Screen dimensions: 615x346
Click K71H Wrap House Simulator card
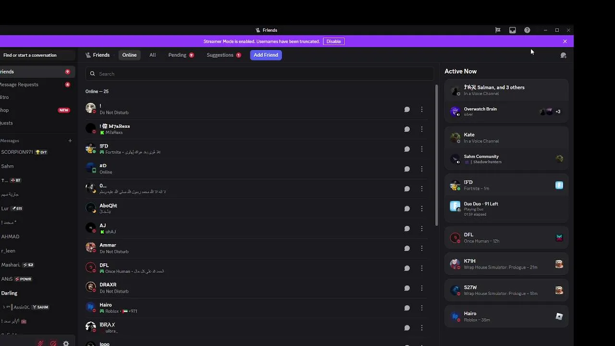(x=506, y=264)
